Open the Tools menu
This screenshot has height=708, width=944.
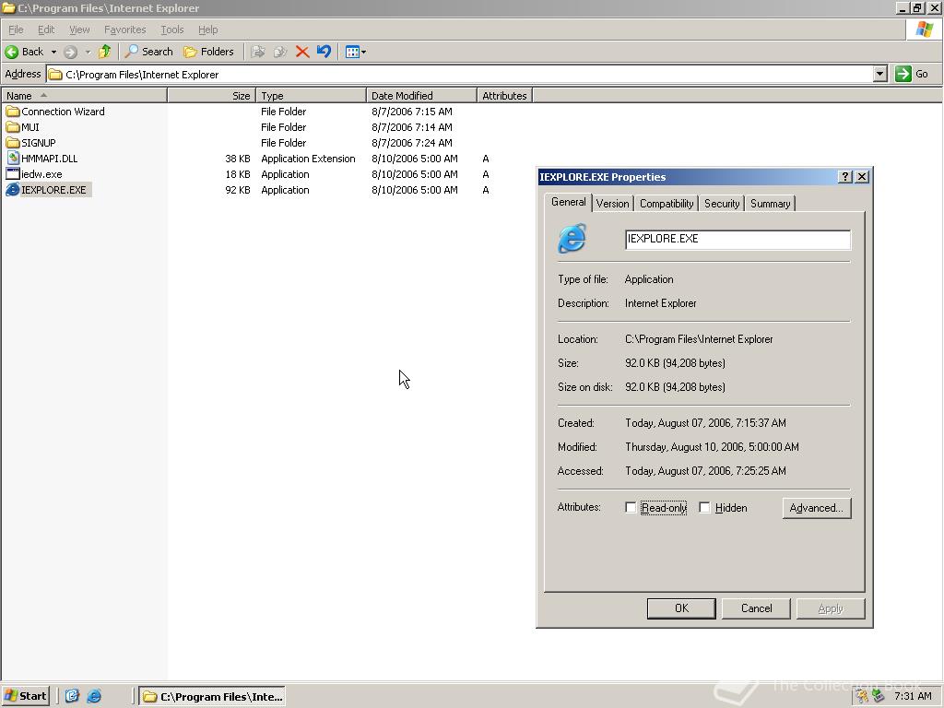tap(171, 29)
